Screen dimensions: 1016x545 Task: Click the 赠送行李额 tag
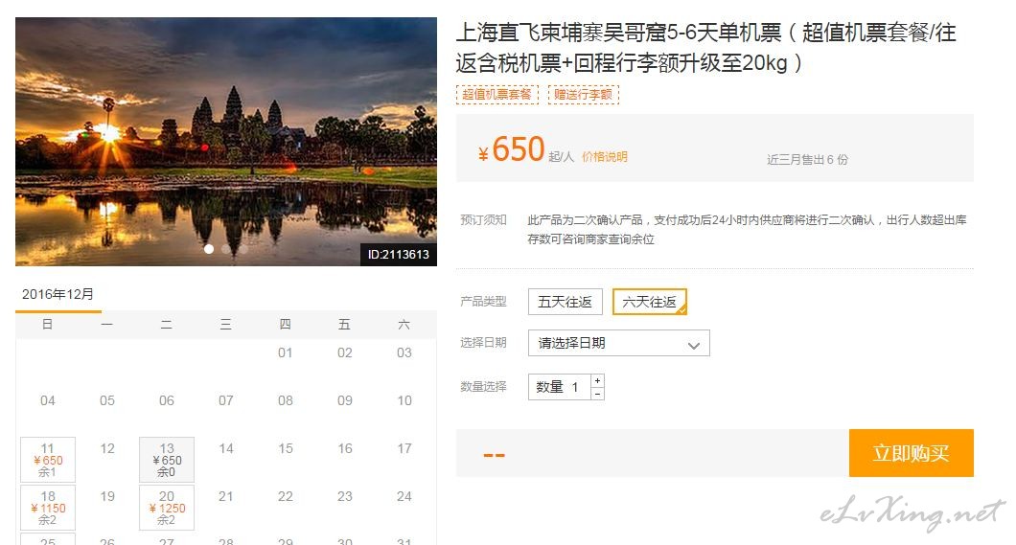(583, 95)
